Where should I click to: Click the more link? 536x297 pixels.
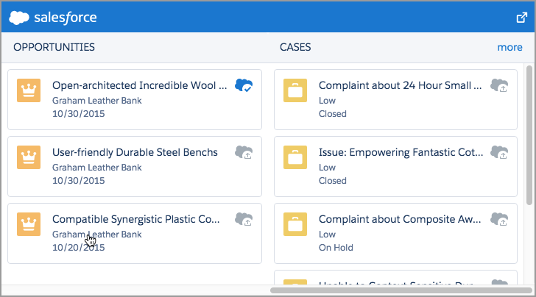tap(509, 47)
